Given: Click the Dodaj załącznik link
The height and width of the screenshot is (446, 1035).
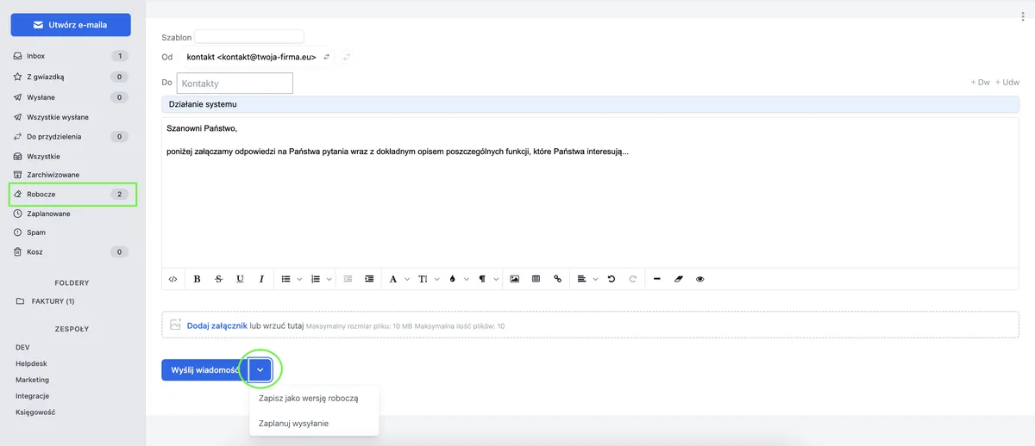Looking at the screenshot, I should tap(216, 325).
